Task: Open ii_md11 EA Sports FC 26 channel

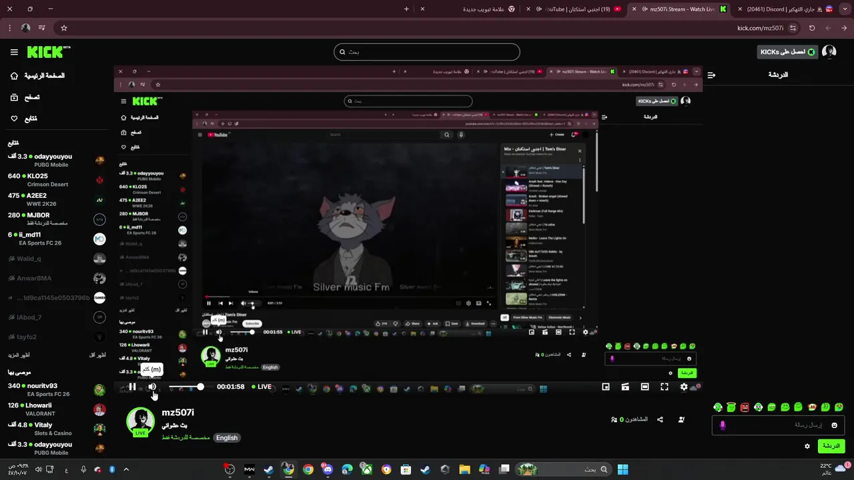Action: [56, 239]
